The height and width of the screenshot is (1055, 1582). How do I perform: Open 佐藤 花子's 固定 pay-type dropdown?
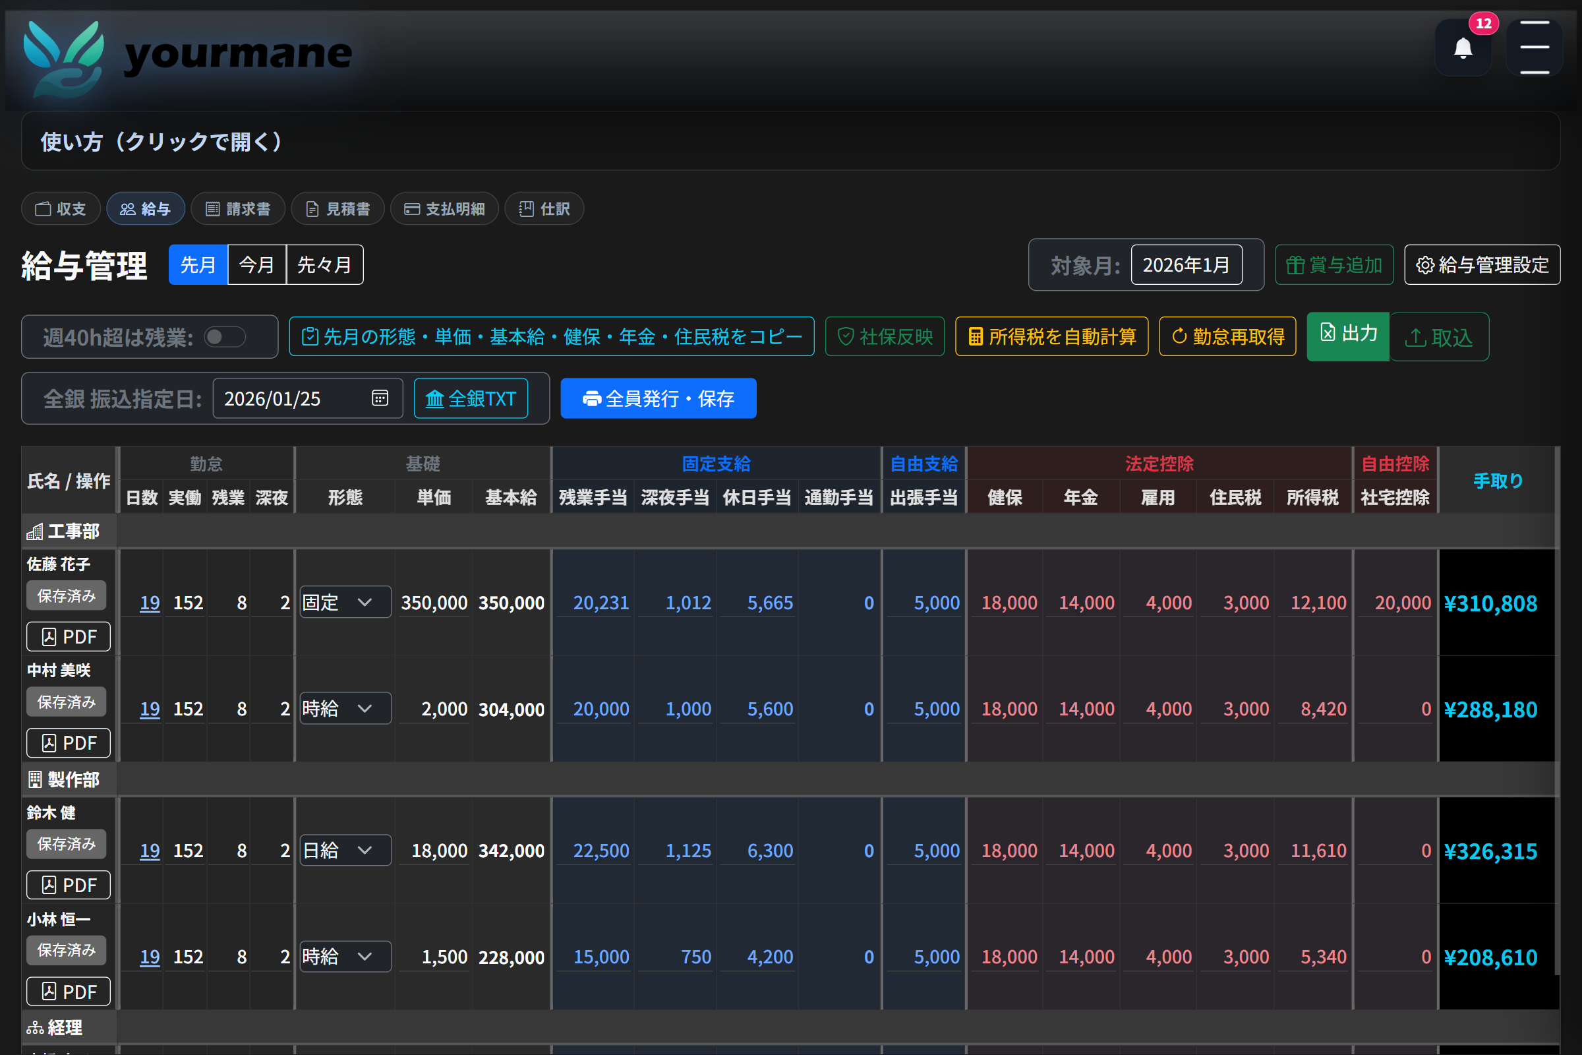(x=345, y=602)
